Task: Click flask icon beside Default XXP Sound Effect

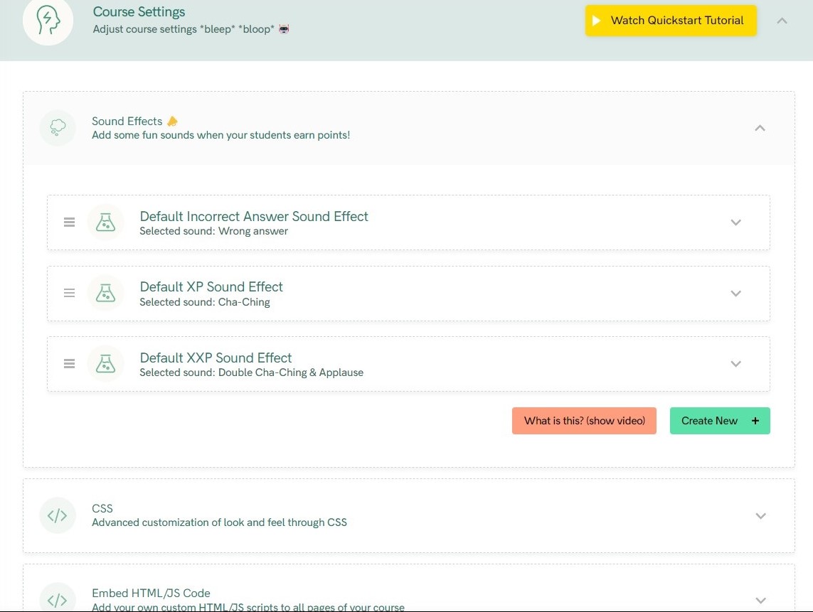Action: pyautogui.click(x=105, y=364)
